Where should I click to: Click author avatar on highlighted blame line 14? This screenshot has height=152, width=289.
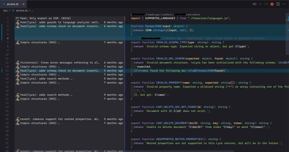pos(17,71)
